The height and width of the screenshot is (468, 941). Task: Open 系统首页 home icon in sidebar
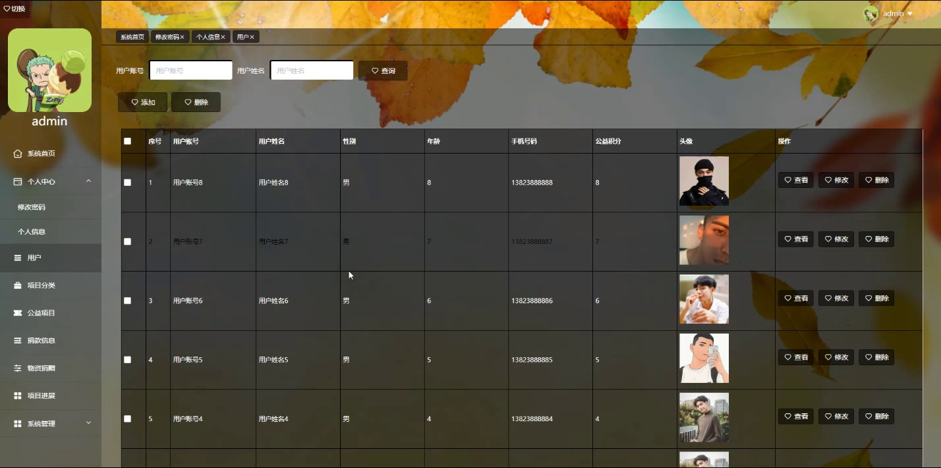point(18,154)
